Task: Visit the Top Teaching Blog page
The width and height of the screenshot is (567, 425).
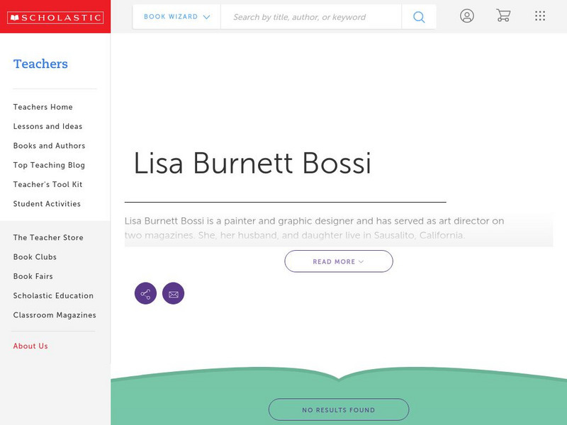Action: (47, 165)
